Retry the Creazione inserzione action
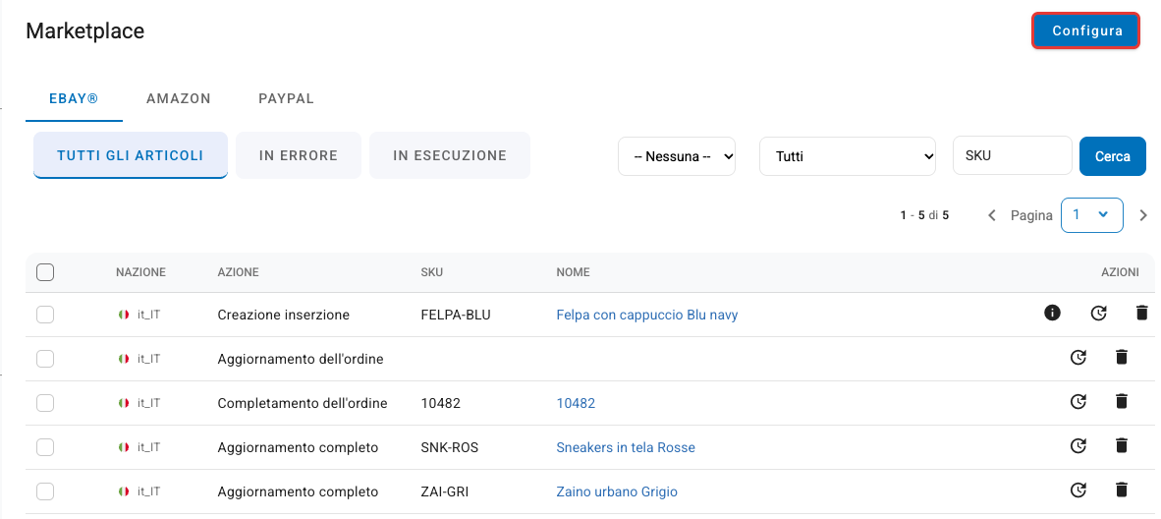 tap(1099, 313)
